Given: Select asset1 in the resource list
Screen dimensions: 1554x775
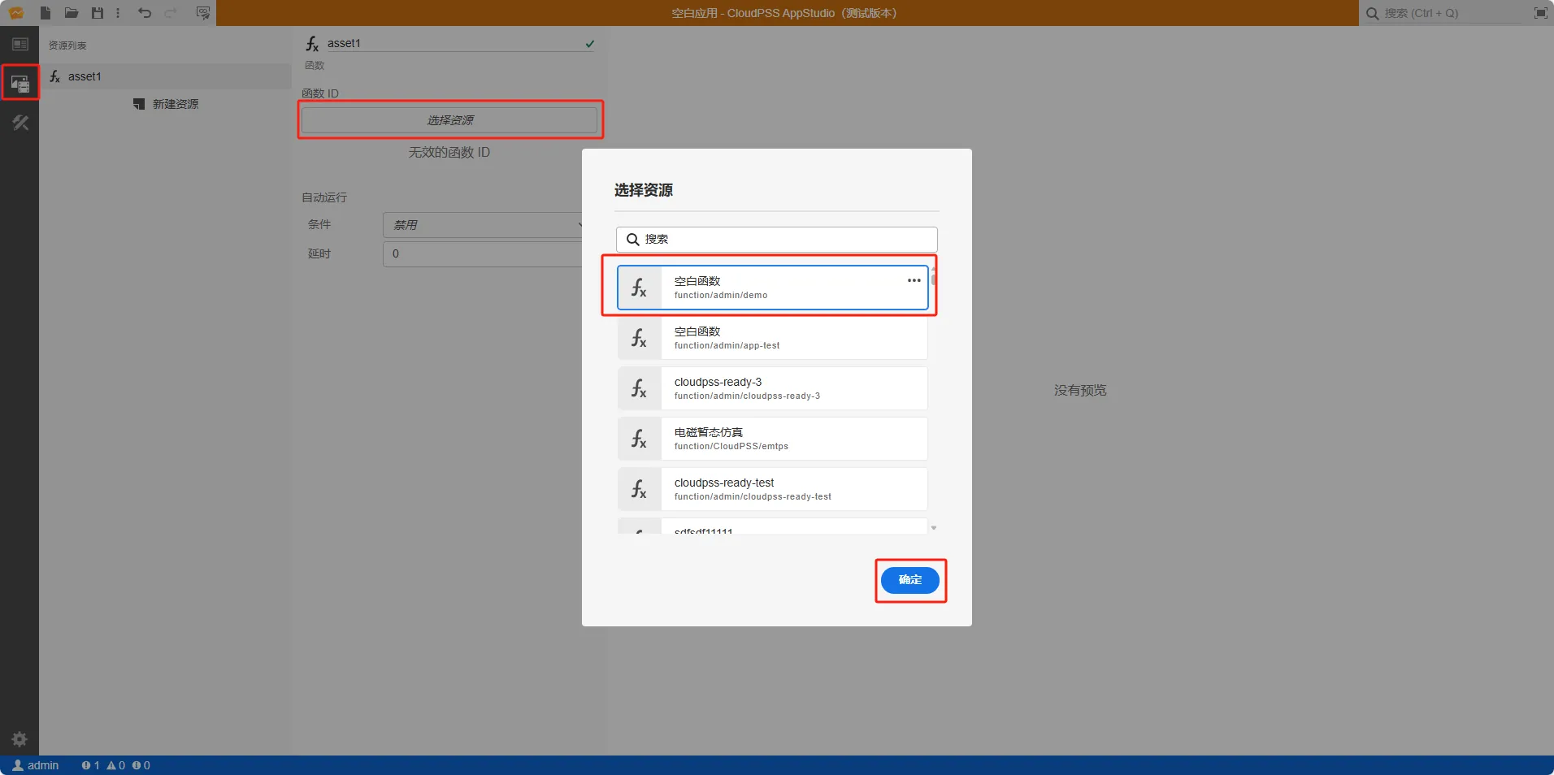Looking at the screenshot, I should pos(165,76).
